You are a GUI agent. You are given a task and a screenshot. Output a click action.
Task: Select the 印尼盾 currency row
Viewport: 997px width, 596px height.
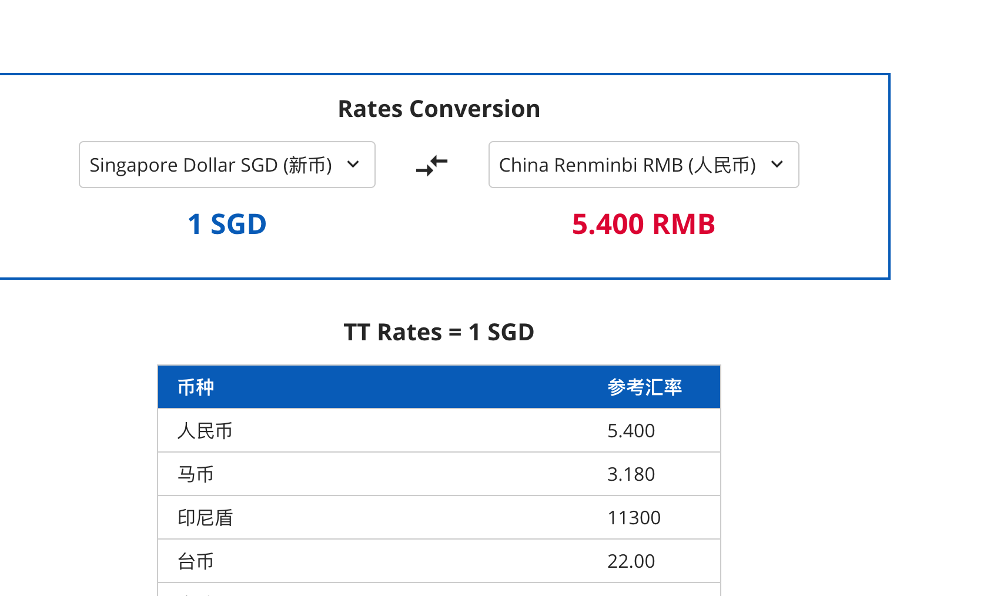[205, 518]
